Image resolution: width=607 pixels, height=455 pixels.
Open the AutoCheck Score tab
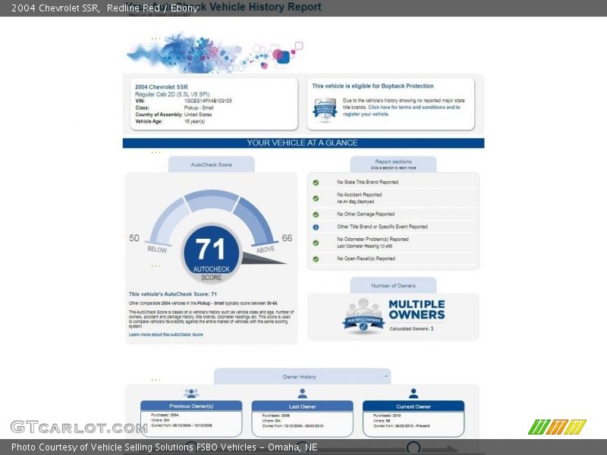[212, 165]
